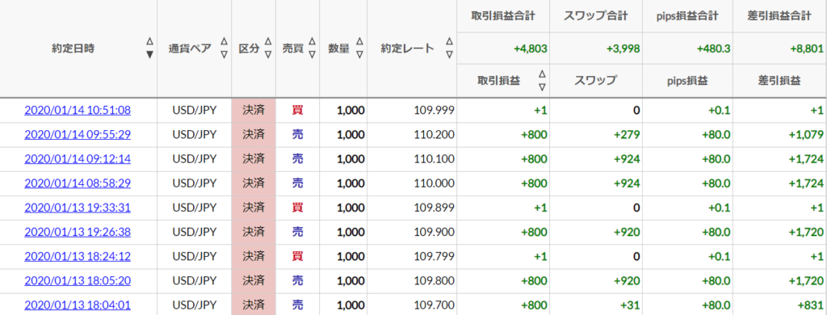Image resolution: width=827 pixels, height=315 pixels.
Task: Select the +4,803 trade profit total
Action: (530, 48)
